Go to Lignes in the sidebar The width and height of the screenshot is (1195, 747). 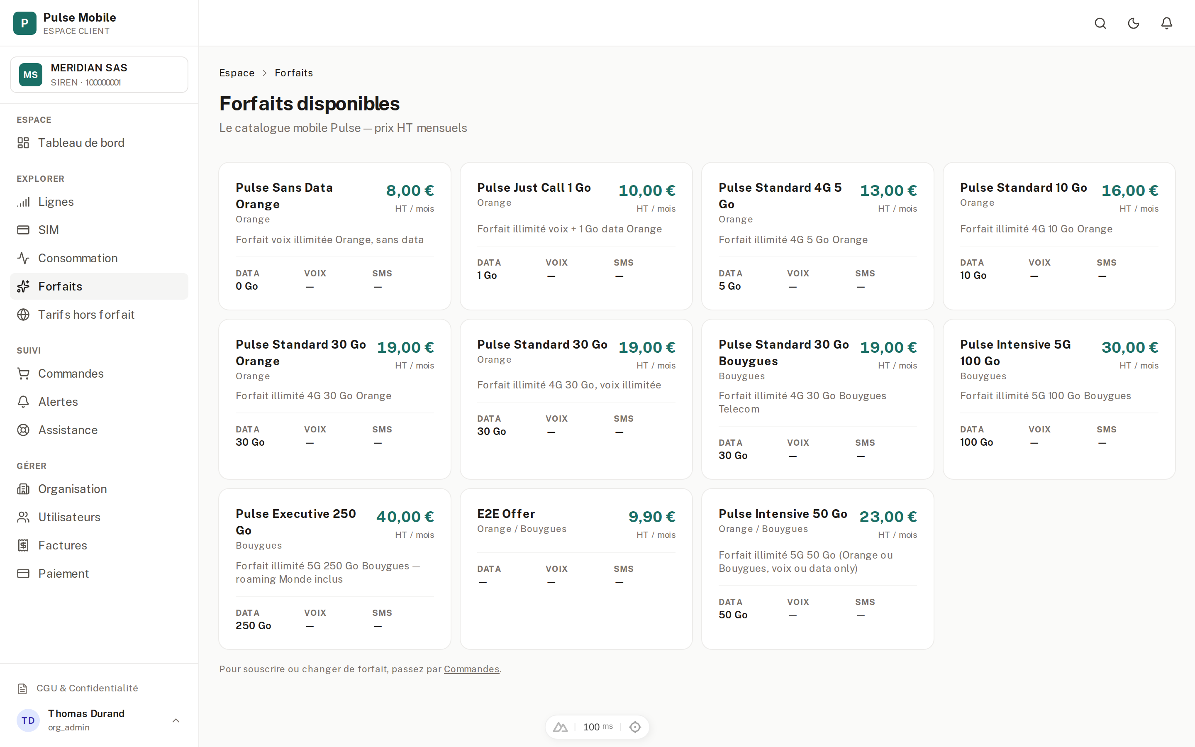(x=99, y=202)
